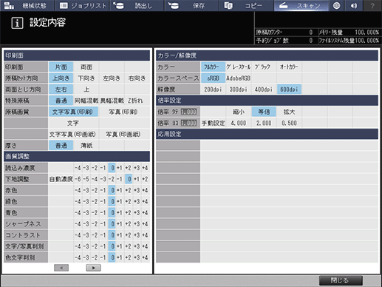Select 両面 print side
The width and height of the screenshot is (382, 287).
click(86, 67)
